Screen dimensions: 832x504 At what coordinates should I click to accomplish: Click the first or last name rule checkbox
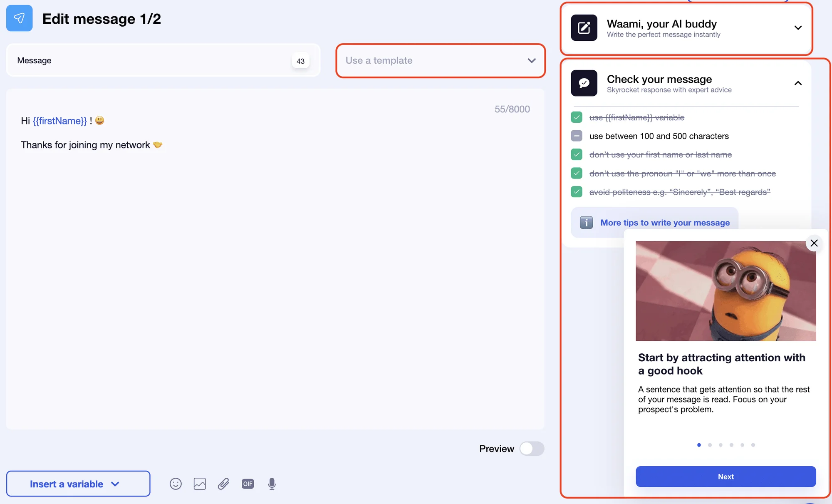(x=577, y=154)
